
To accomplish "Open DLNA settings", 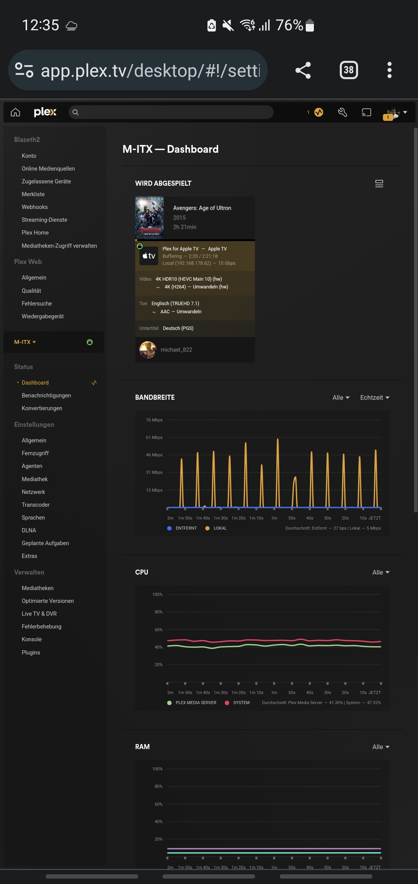I will tap(29, 530).
